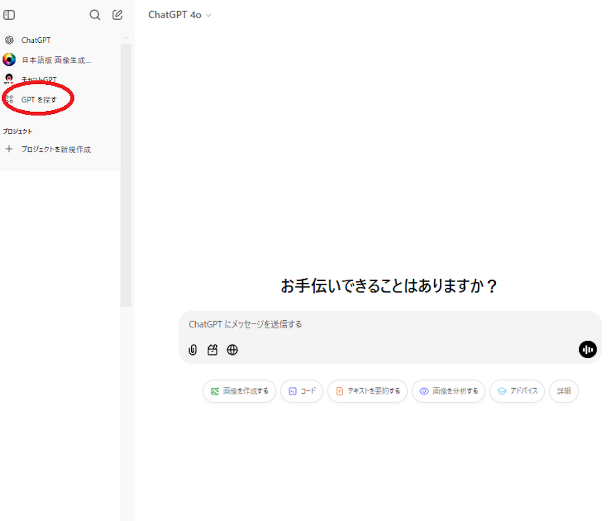
Task: Click the 詳細 chip for more suggestions
Action: point(564,391)
